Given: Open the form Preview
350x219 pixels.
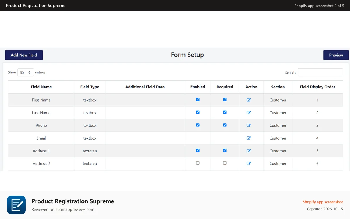Looking at the screenshot, I should click(336, 55).
